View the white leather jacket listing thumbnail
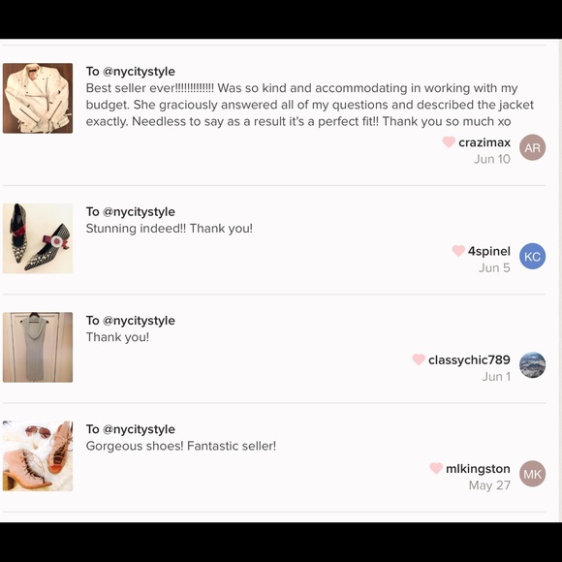This screenshot has width=562, height=562. pyautogui.click(x=38, y=98)
